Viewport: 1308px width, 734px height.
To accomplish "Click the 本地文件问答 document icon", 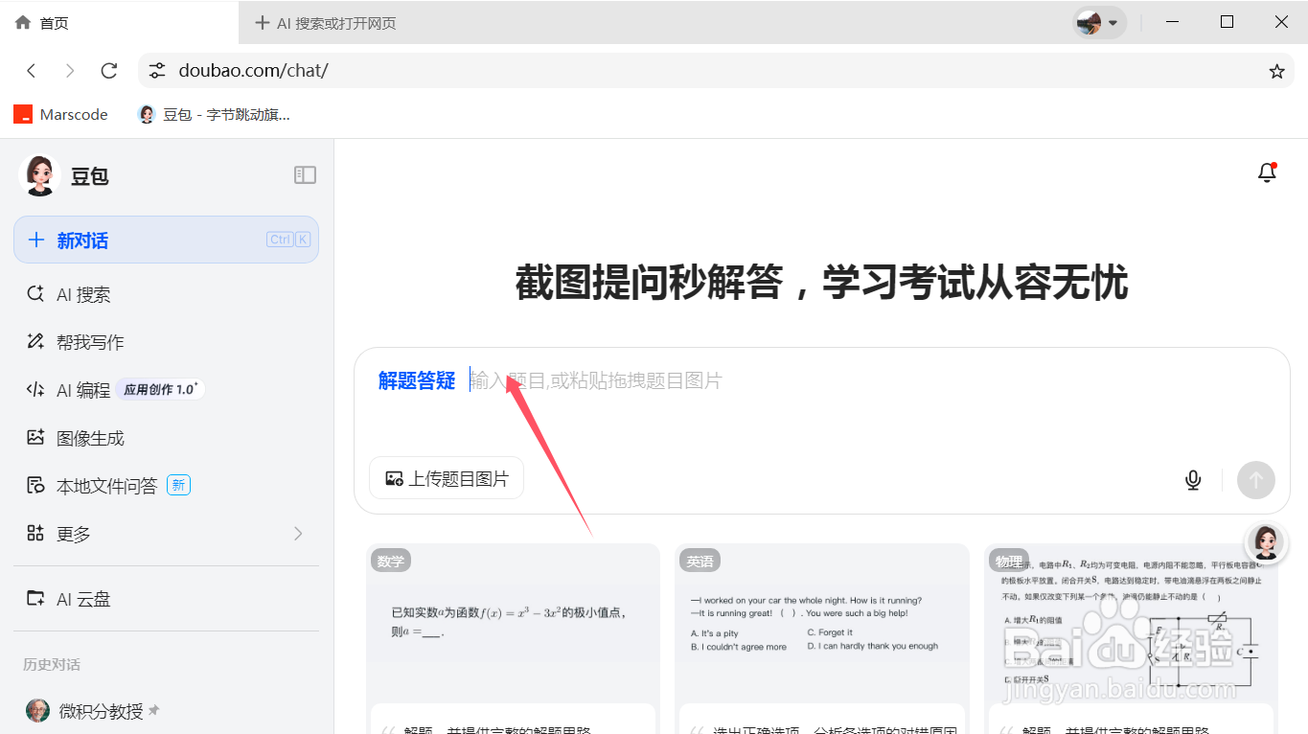I will 35,485.
